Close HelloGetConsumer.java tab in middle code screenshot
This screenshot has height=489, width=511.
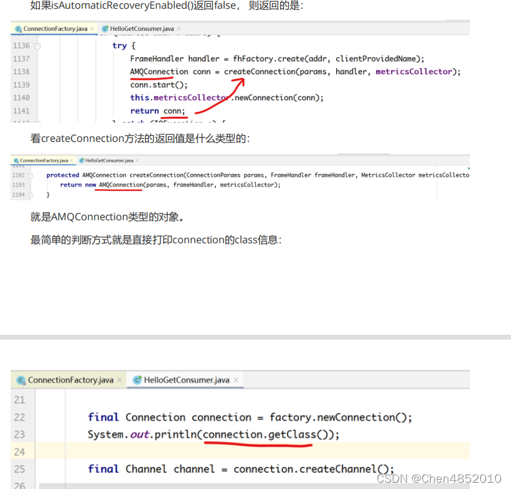pyautogui.click(x=137, y=161)
